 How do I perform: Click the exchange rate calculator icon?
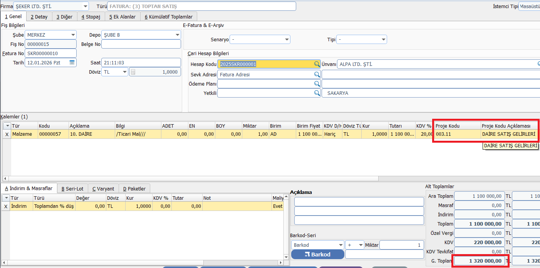pyautogui.click(x=132, y=72)
